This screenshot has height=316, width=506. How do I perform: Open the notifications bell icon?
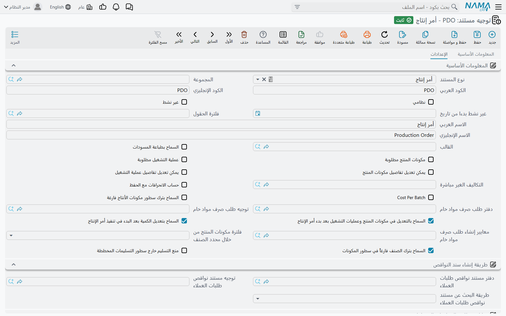[x=116, y=7]
